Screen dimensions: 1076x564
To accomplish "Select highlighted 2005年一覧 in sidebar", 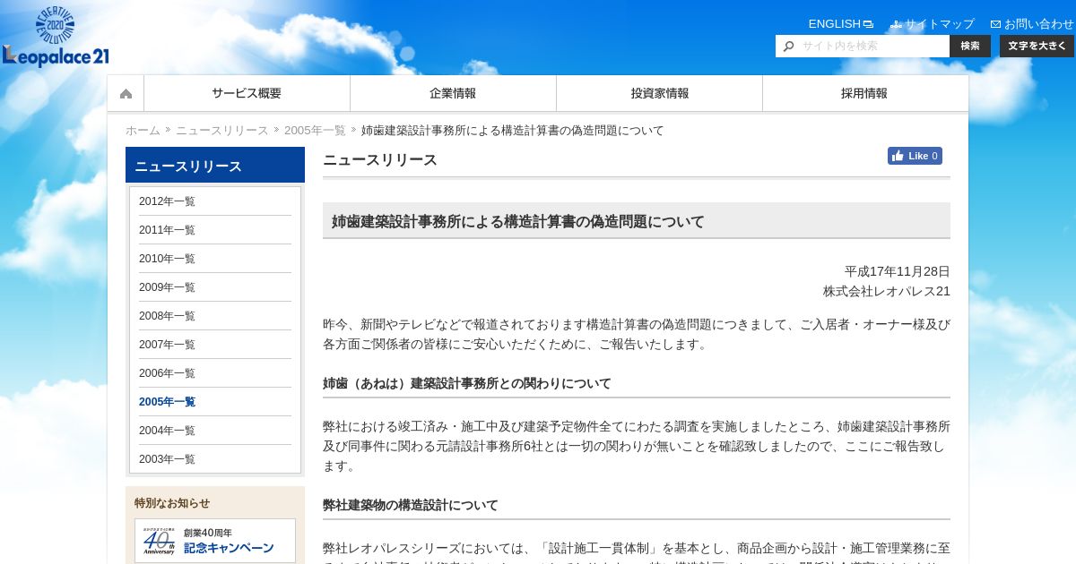I will 215,402.
